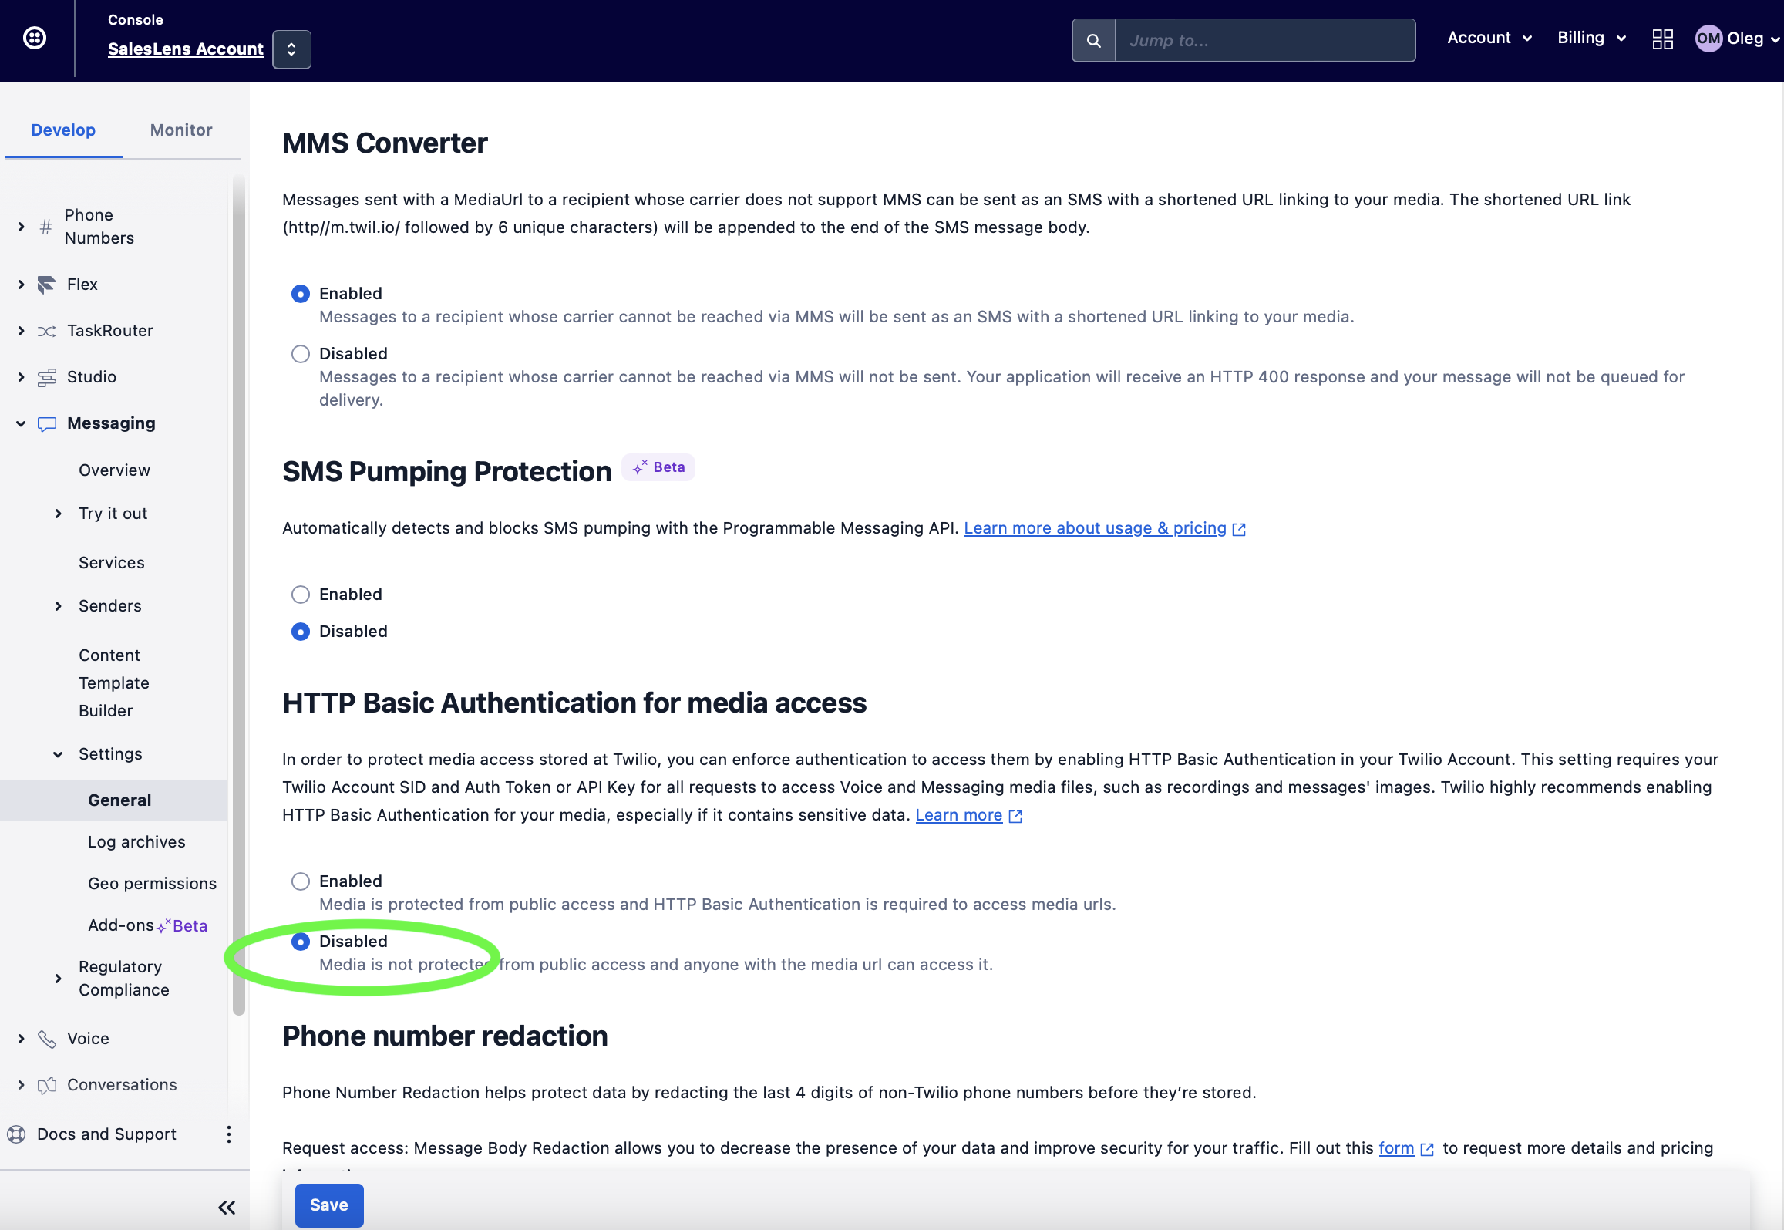Click the Flex icon in sidebar
The width and height of the screenshot is (1784, 1230).
pyautogui.click(x=47, y=285)
